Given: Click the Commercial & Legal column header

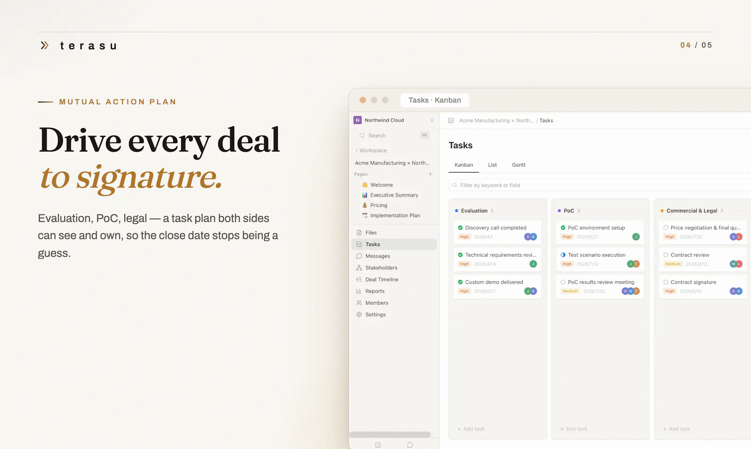Looking at the screenshot, I should [x=692, y=211].
